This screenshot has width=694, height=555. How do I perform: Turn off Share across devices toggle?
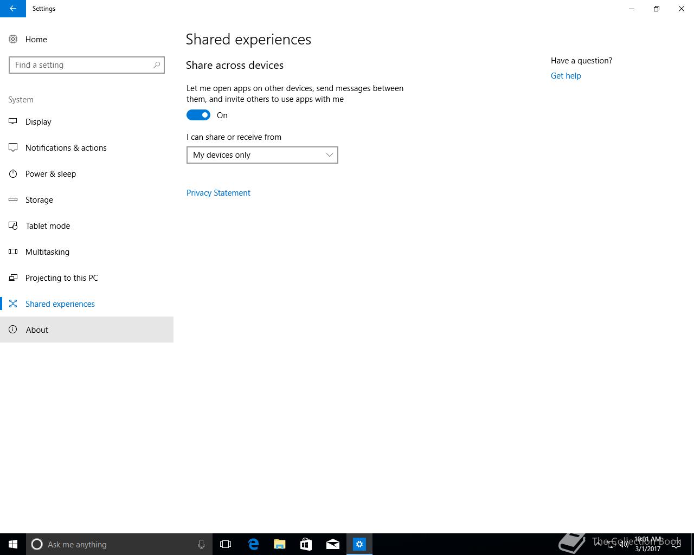[198, 115]
